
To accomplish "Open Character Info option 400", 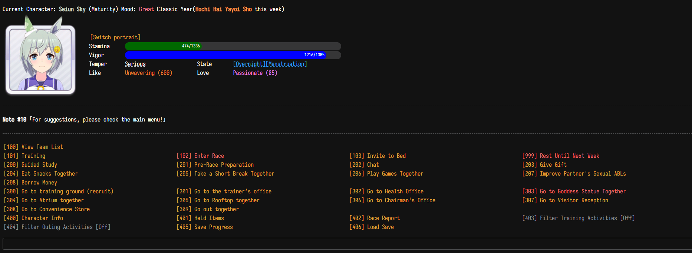I will [x=33, y=218].
